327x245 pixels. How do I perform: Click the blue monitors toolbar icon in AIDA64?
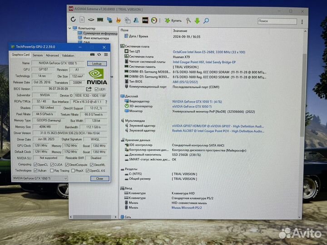(109, 20)
